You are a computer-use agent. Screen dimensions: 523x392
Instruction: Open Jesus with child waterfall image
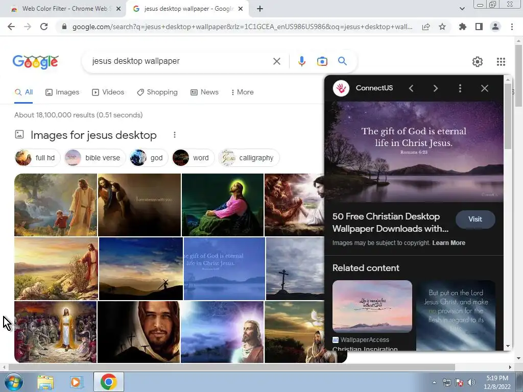pos(56,205)
